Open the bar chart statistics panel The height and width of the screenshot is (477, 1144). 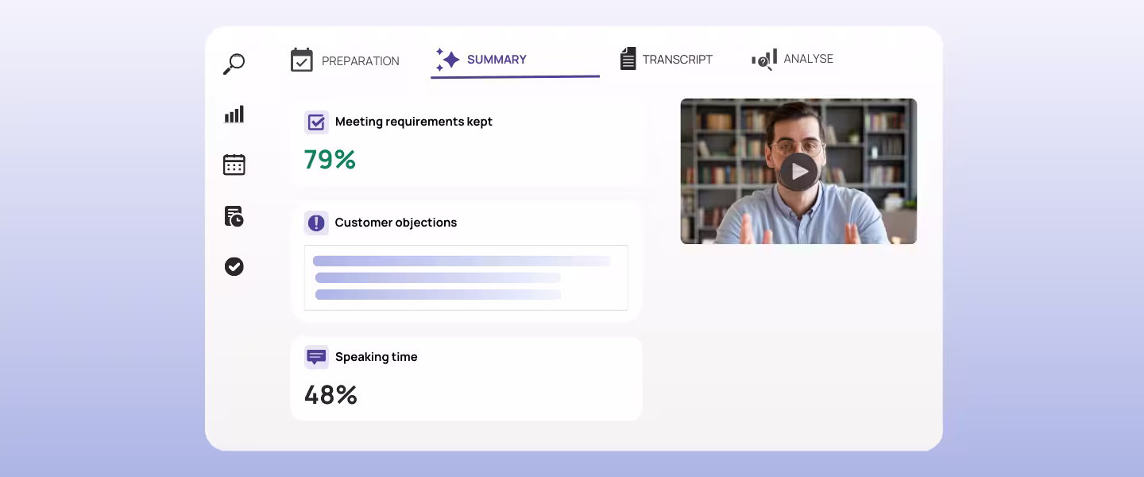(234, 114)
